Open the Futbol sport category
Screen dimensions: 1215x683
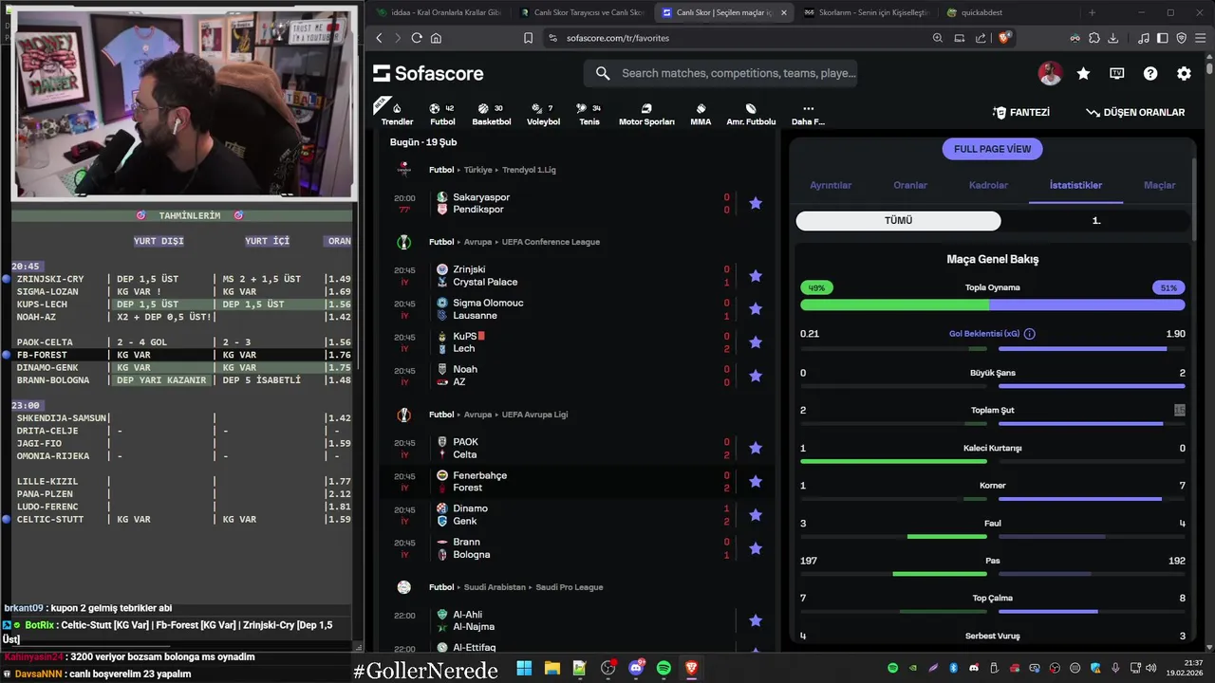(x=442, y=114)
